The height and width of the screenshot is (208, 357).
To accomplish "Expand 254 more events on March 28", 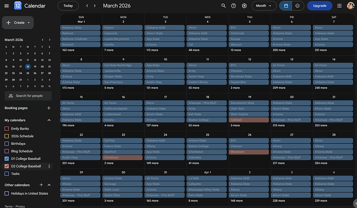I will (321, 163).
